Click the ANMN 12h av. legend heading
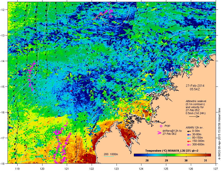Screen dimensions: 221x171 pos(194,128)
